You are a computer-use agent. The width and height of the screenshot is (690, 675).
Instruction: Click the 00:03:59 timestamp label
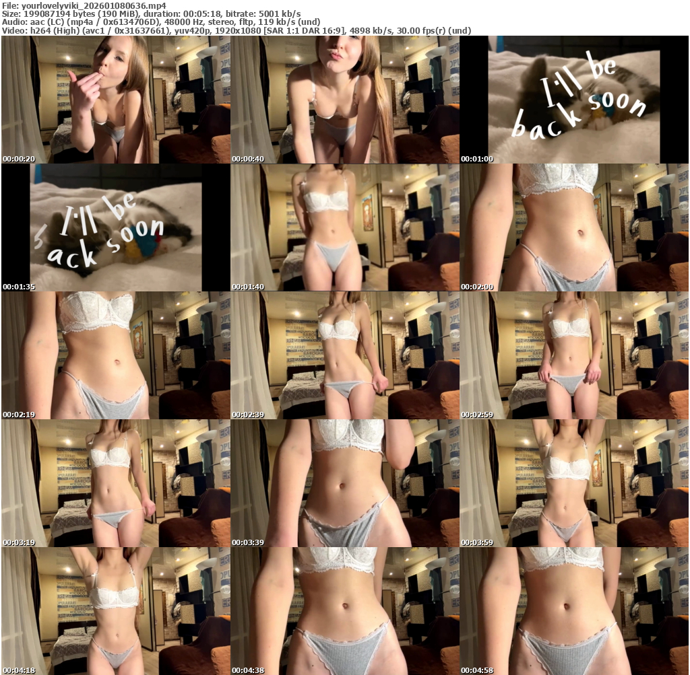click(477, 542)
